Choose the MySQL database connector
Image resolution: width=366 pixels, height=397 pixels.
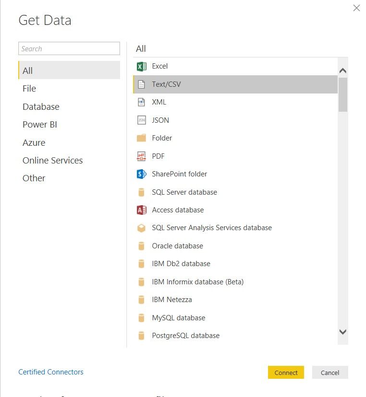coord(178,317)
